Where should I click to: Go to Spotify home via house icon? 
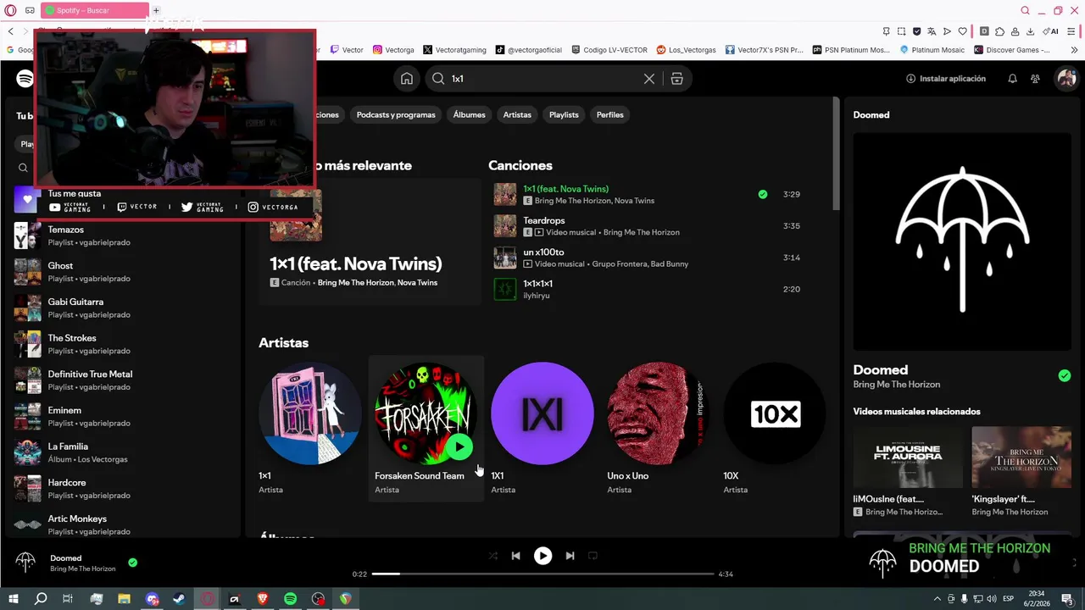[x=407, y=79]
